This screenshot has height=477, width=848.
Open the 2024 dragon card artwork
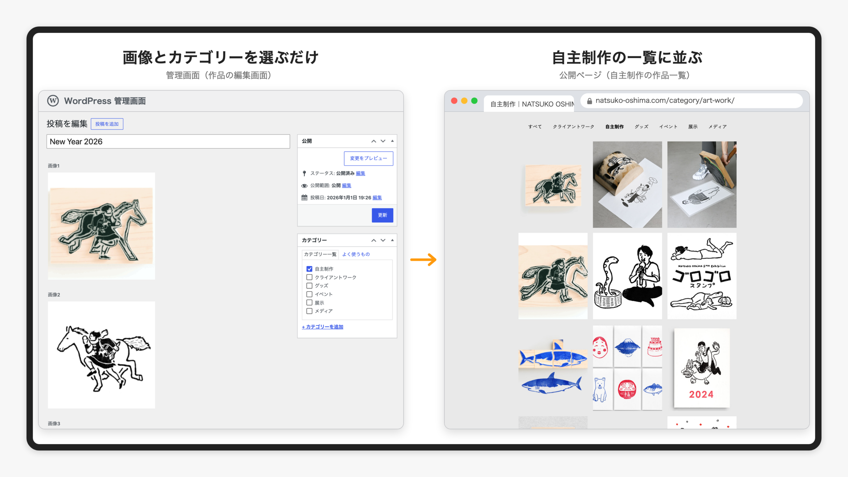[x=702, y=368]
